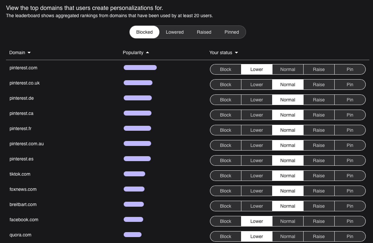373x243 pixels.
Task: Select the Blocked tab
Action: tap(144, 32)
